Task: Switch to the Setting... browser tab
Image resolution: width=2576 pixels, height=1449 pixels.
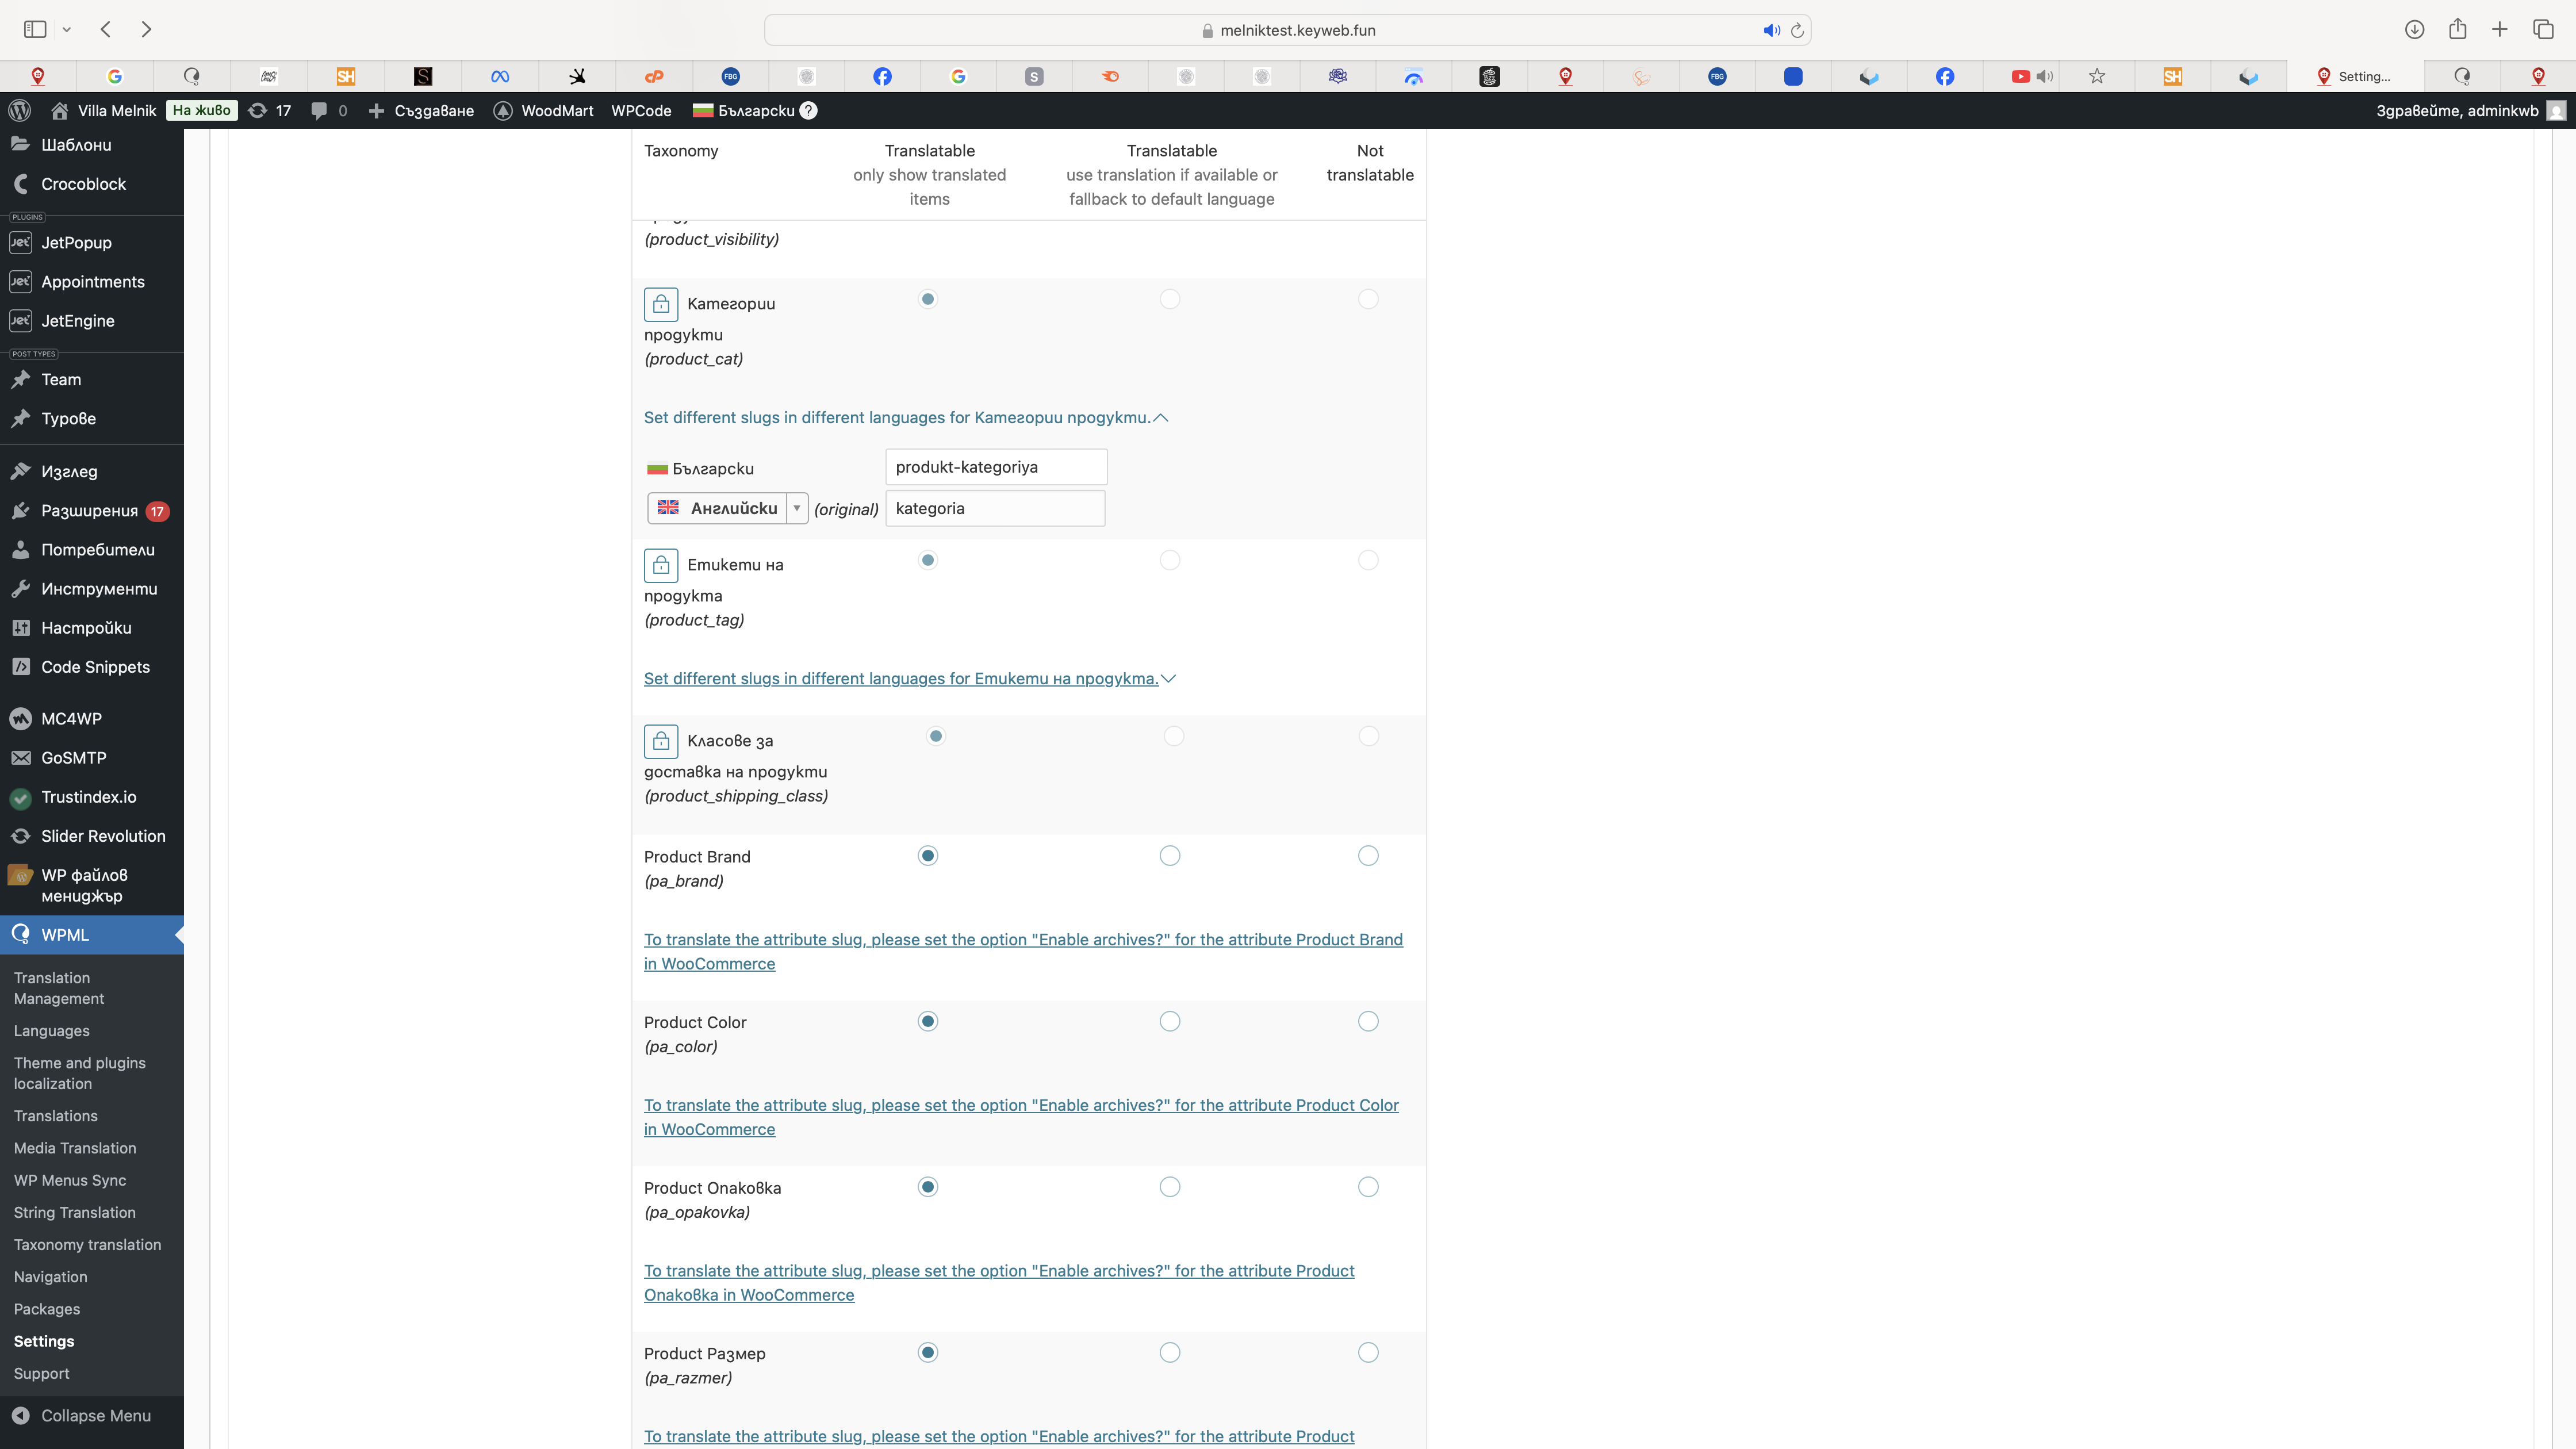Action: click(2355, 76)
